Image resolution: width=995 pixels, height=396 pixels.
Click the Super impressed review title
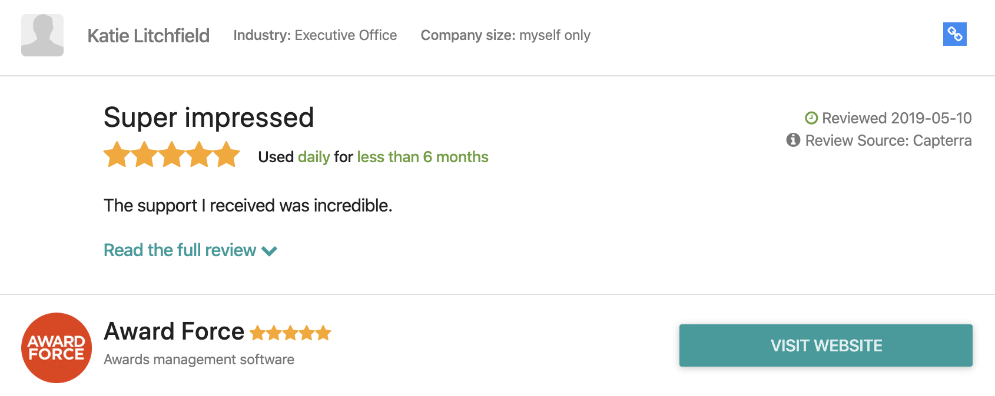click(x=208, y=118)
